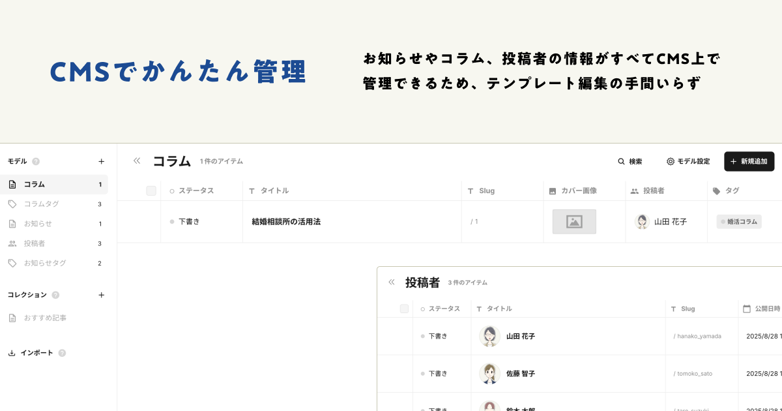This screenshot has height=411, width=782.
Task: Click the calendar icon on 公開日時 column
Action: 748,308
